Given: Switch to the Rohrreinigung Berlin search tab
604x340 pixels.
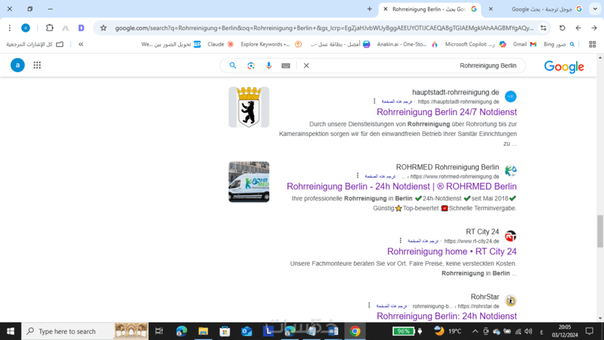Looking at the screenshot, I should pos(429,9).
